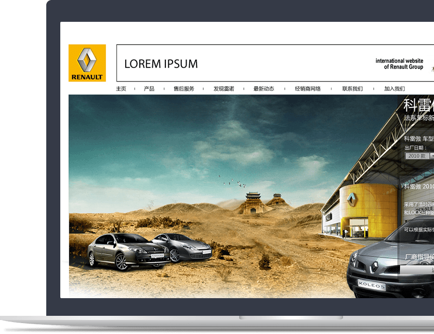Click the two silver Laguna cars image

coord(149,250)
